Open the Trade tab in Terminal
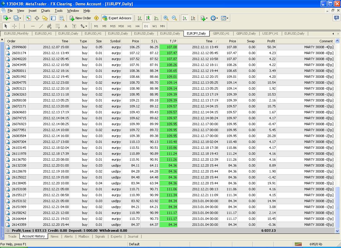This screenshot has width=341, height=248. 12,236
